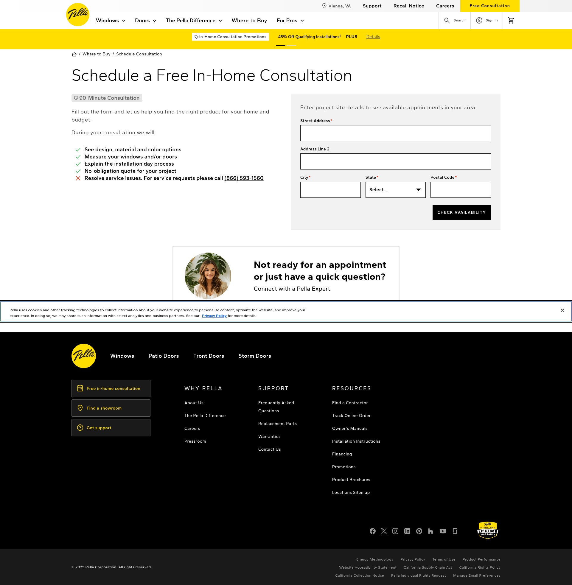Open Pella's Pinterest icon
This screenshot has width=572, height=585.
pyautogui.click(x=419, y=531)
